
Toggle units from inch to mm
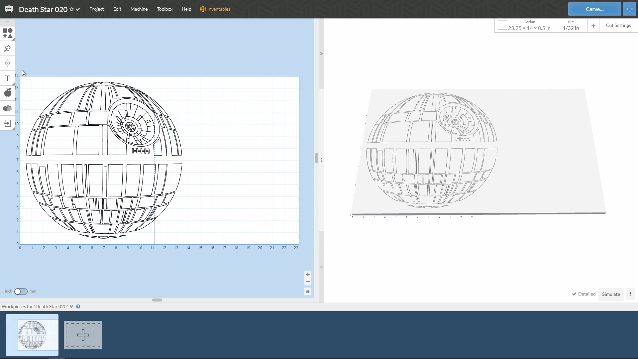[x=21, y=291]
